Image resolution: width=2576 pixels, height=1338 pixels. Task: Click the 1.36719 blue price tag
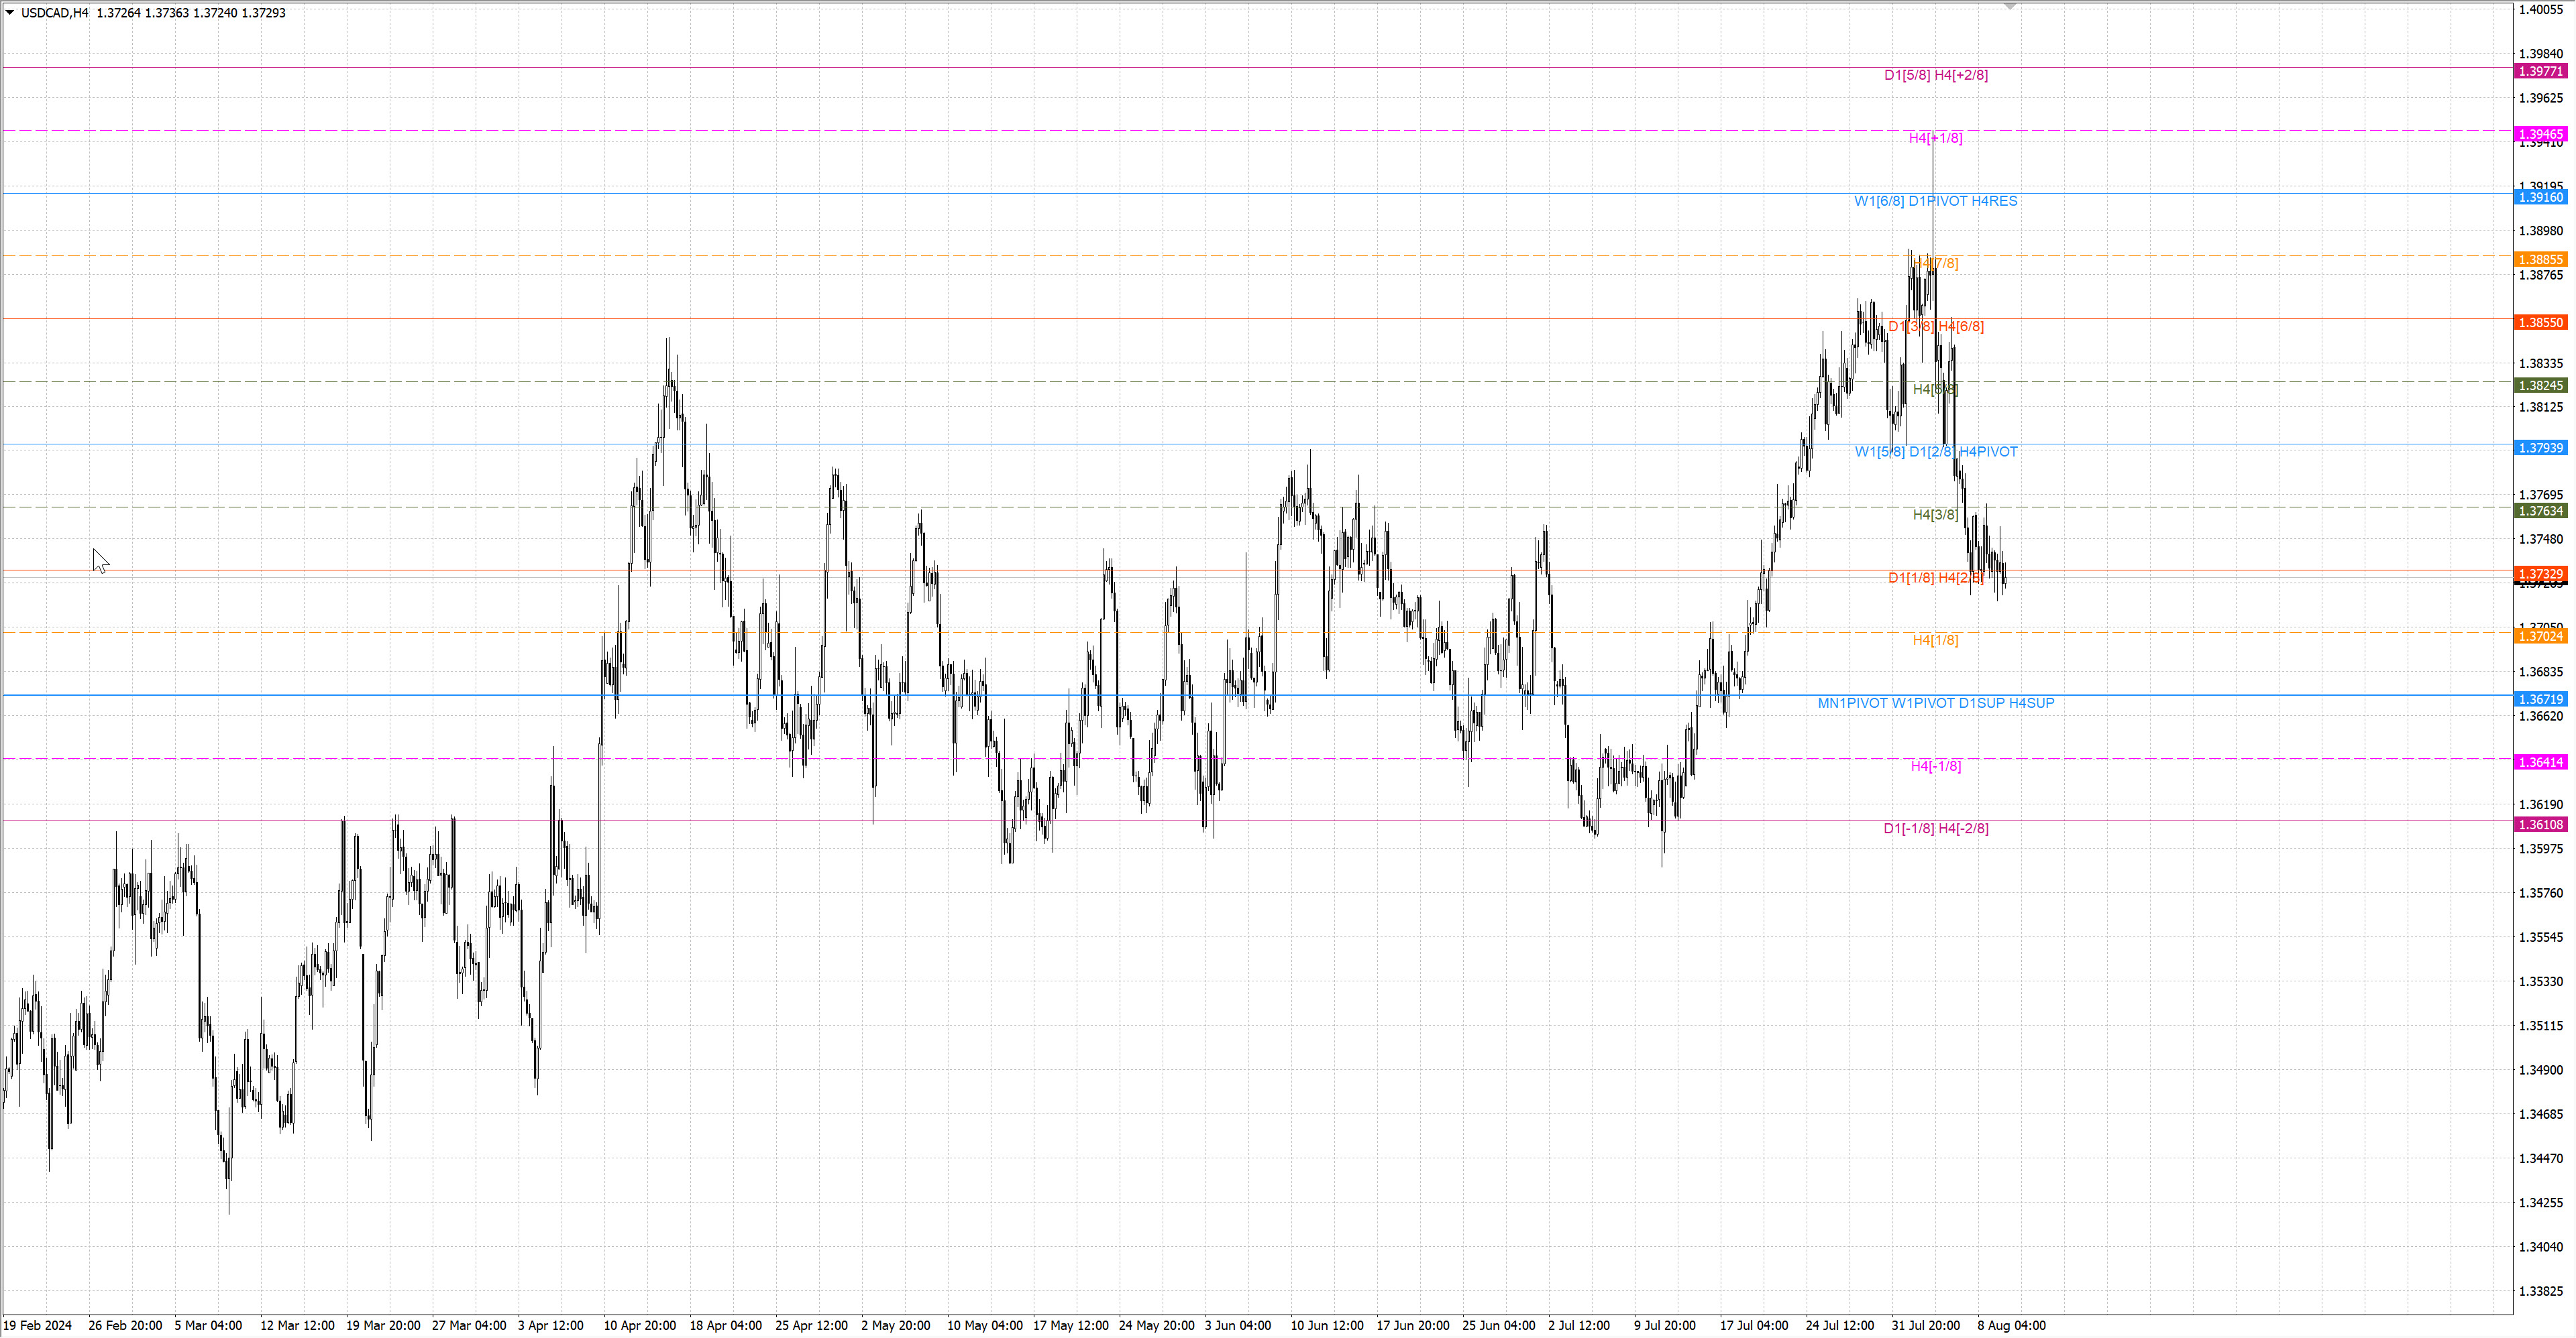tap(2540, 699)
